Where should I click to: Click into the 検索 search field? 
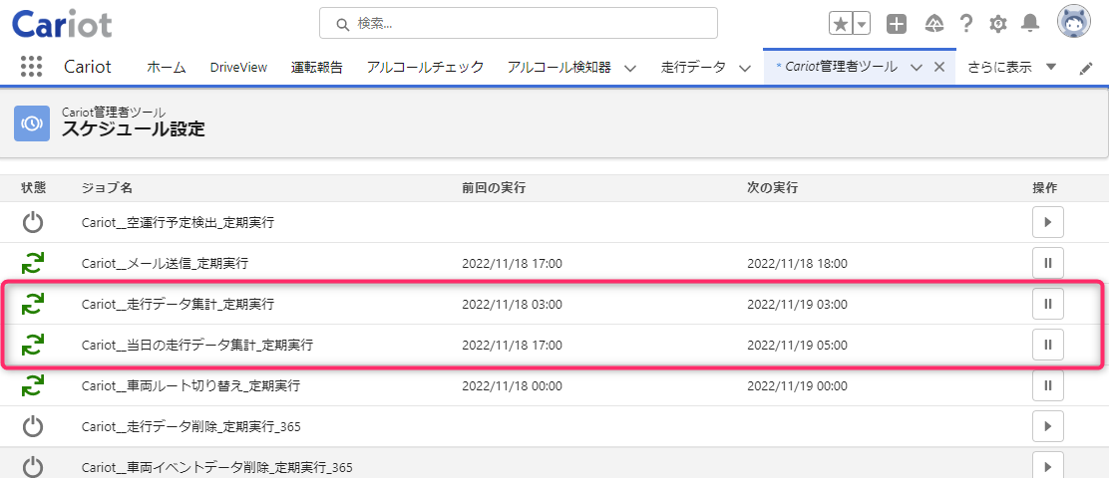pos(519,23)
